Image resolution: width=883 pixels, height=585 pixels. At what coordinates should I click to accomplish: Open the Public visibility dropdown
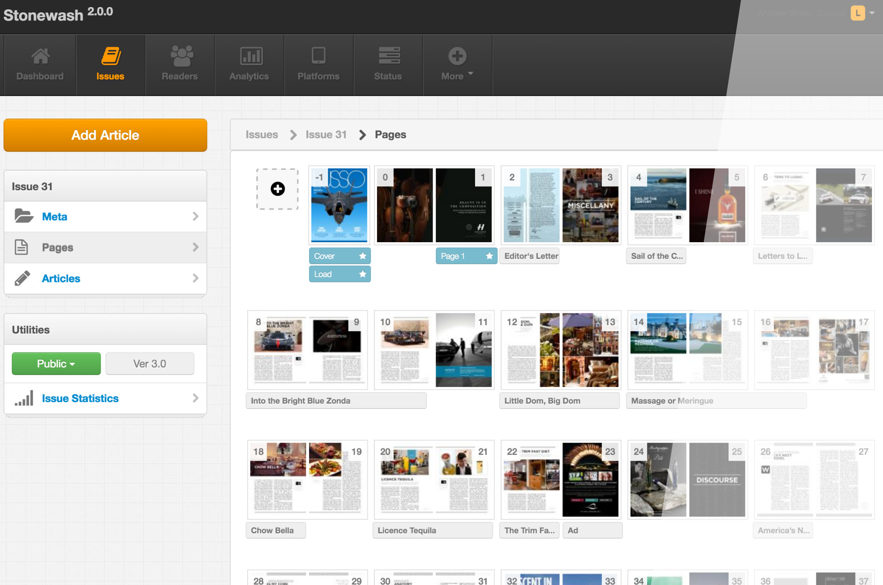(x=56, y=364)
